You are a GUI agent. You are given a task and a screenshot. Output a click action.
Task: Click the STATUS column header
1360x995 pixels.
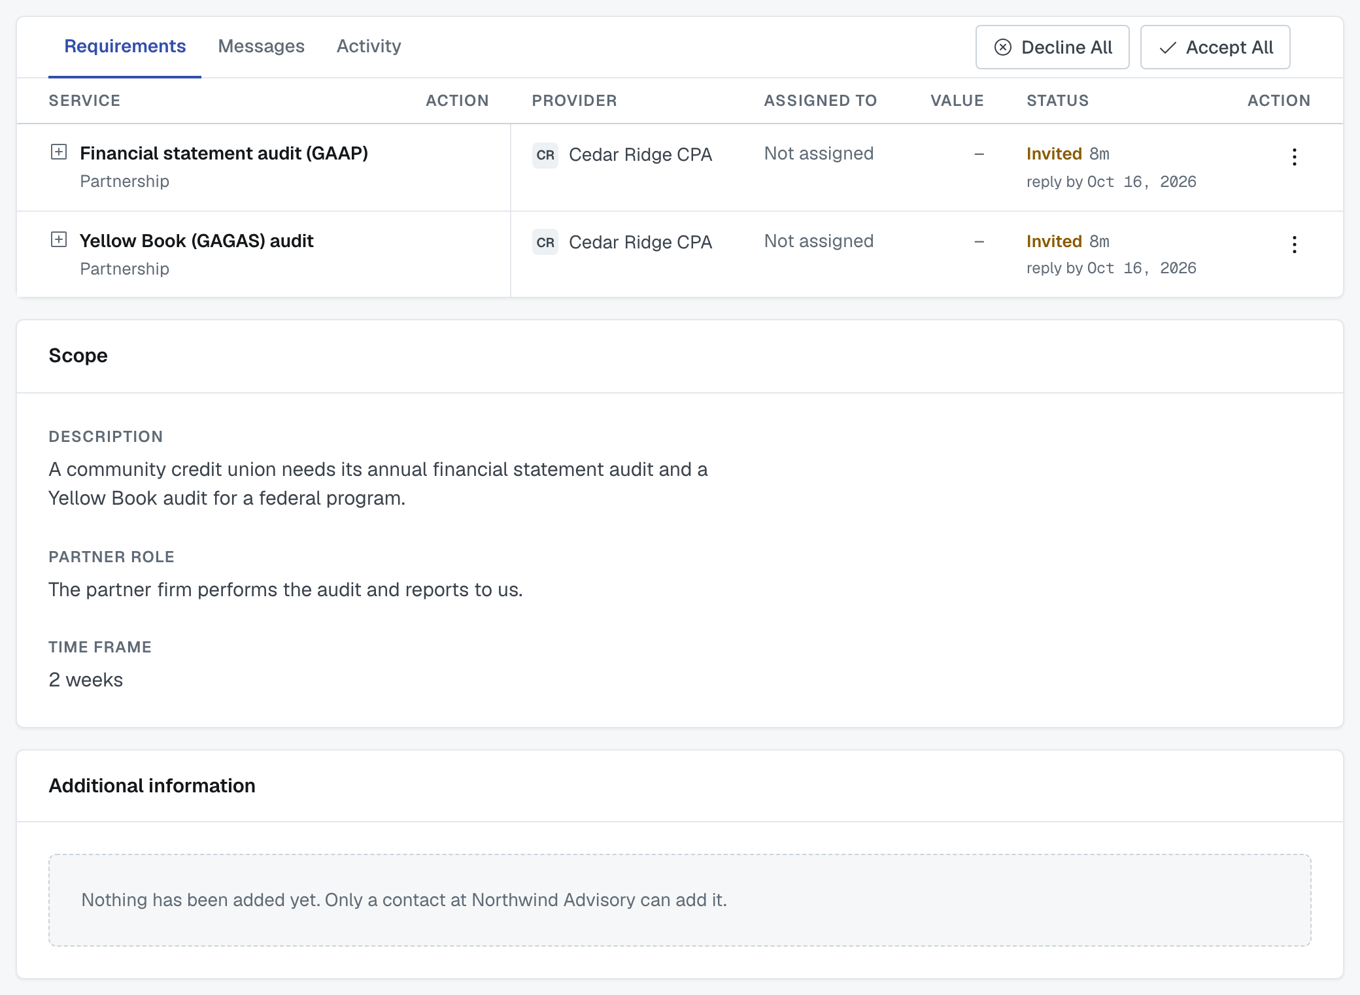1057,101
